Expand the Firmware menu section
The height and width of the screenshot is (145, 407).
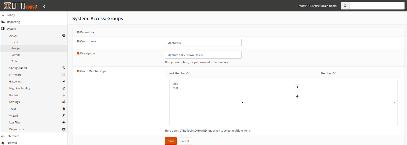click(16, 75)
